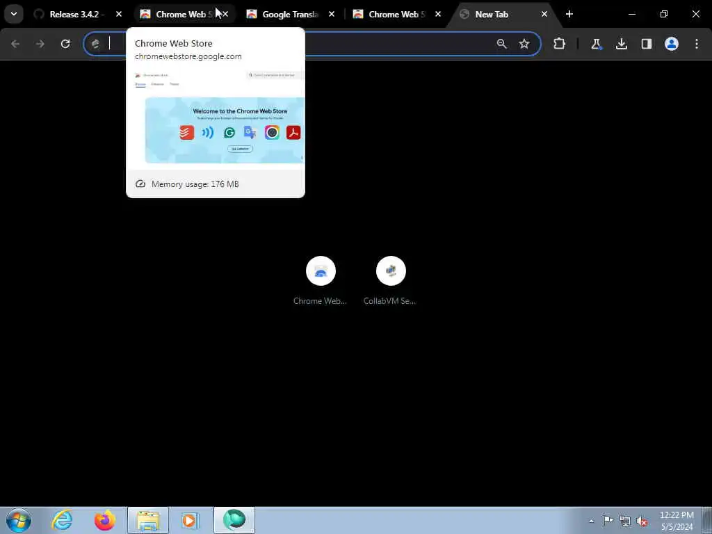Launch Firefox from the taskbar
This screenshot has width=712, height=534.
tap(105, 520)
